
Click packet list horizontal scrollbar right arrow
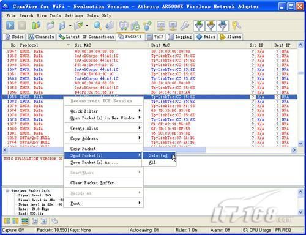294,150
